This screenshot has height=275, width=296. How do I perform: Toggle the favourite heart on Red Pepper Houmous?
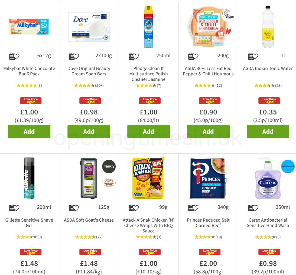(196, 56)
